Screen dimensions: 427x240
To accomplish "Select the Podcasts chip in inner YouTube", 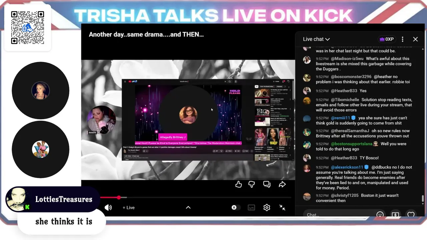I will click(x=280, y=86).
